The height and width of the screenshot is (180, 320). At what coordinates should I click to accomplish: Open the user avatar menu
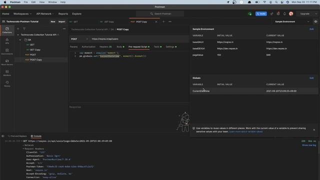(291, 13)
